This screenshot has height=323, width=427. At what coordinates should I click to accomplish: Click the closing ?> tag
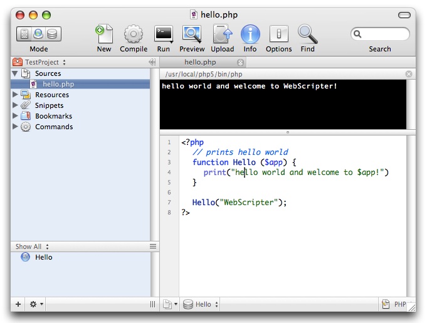click(x=186, y=212)
